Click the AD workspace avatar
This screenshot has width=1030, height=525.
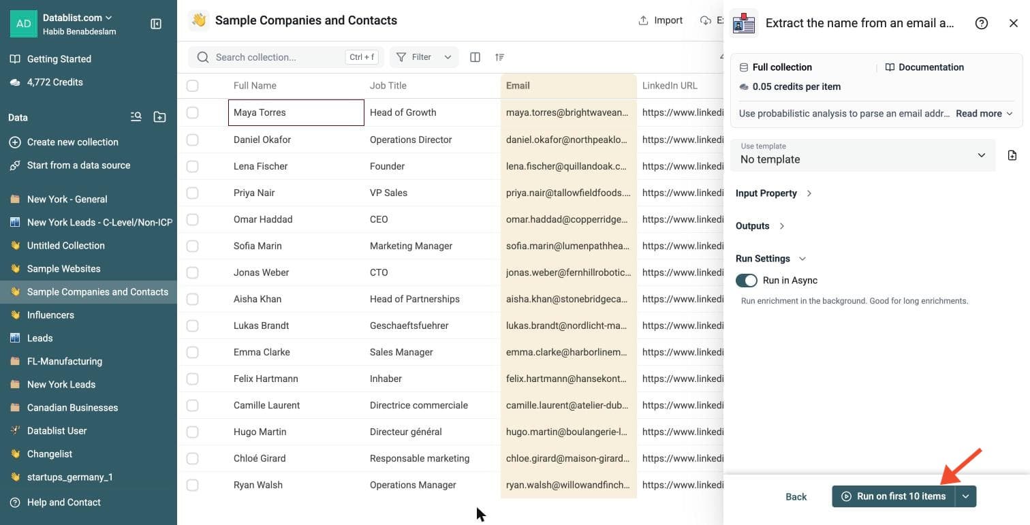pyautogui.click(x=24, y=24)
